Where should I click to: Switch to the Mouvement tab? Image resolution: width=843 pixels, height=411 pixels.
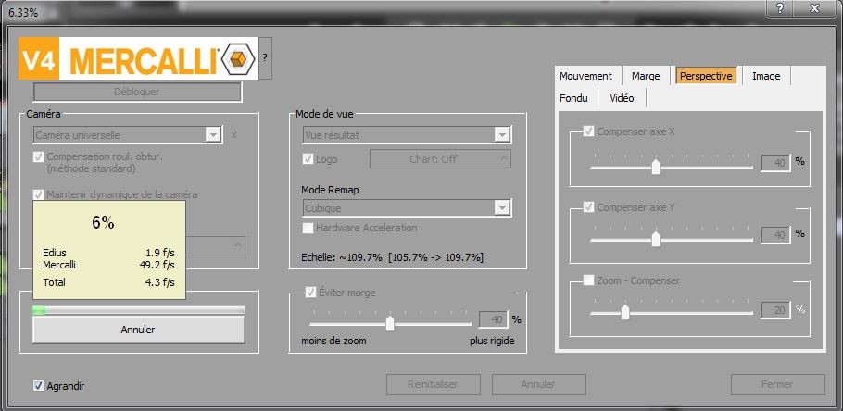tap(585, 76)
